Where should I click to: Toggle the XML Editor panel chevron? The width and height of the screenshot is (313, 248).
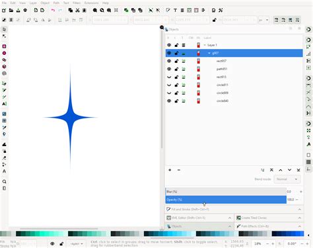click(230, 218)
